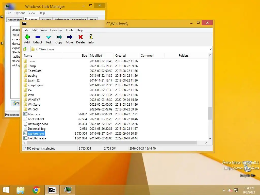
Task: Click the scroll up arrow in file list
Action: point(210,55)
